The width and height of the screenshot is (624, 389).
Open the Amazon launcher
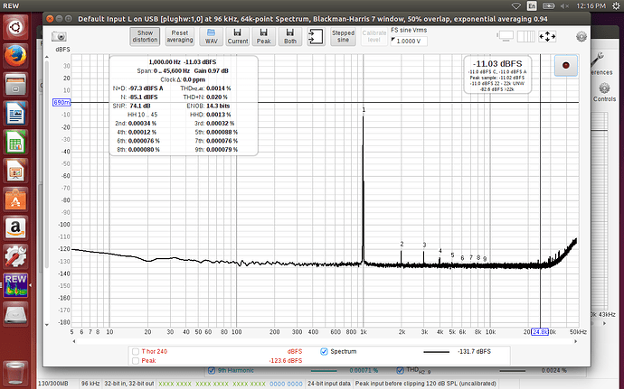click(15, 228)
